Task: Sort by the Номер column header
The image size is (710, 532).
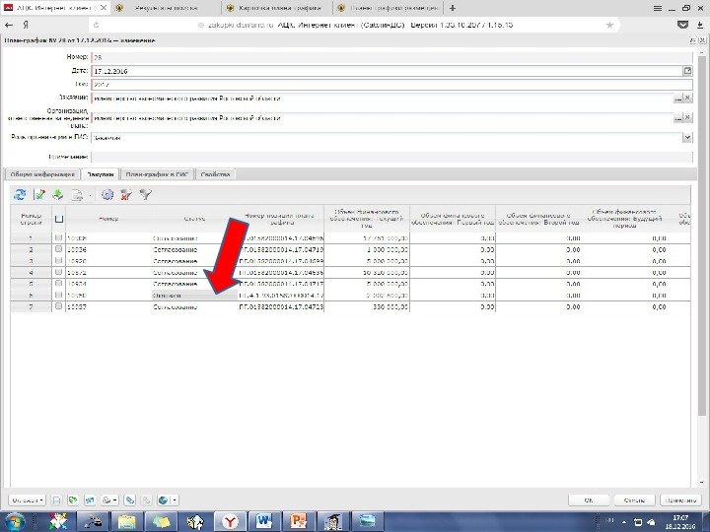Action: (108, 219)
